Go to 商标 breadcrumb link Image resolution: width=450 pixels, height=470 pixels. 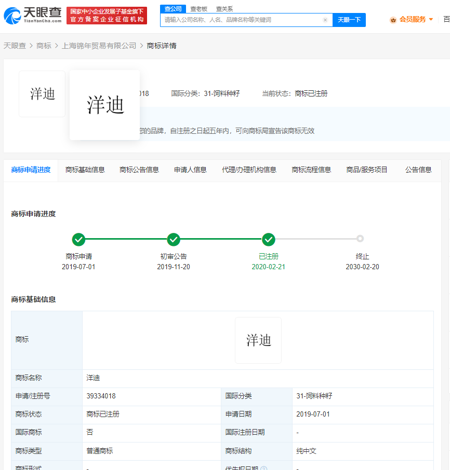click(44, 46)
